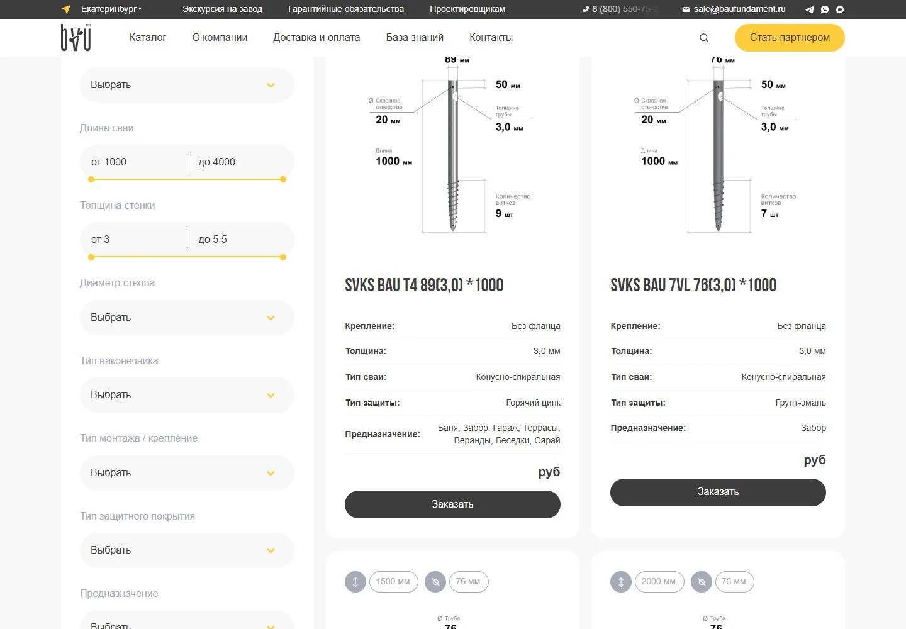Open the Контакты menu item
Image resolution: width=906 pixels, height=629 pixels.
(491, 38)
